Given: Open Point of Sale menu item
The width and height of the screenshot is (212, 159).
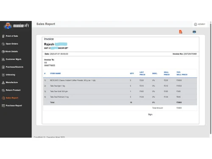Looking at the screenshot, I should pos(12,36).
